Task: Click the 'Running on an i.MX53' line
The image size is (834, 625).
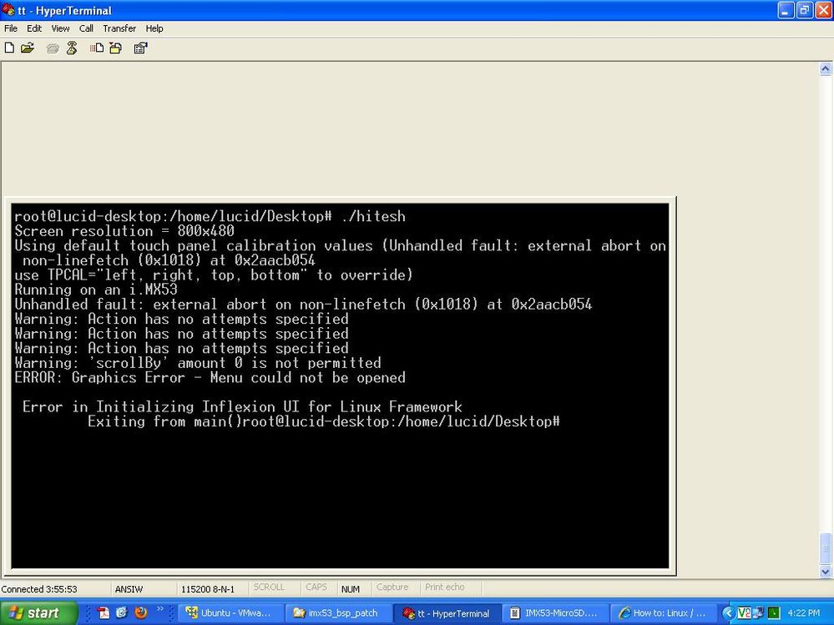Action: click(x=96, y=290)
